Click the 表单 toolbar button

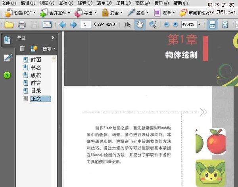[162, 13]
